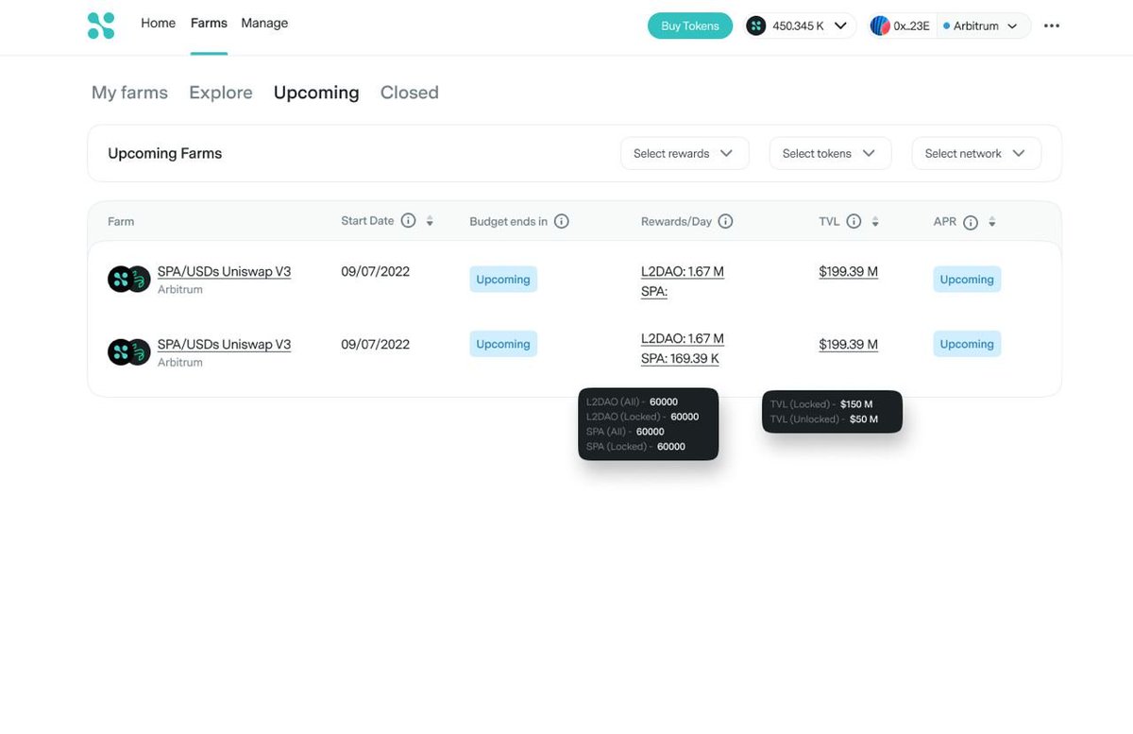Toggle sorting on the TVL column
The height and width of the screenshot is (734, 1133).
point(874,220)
